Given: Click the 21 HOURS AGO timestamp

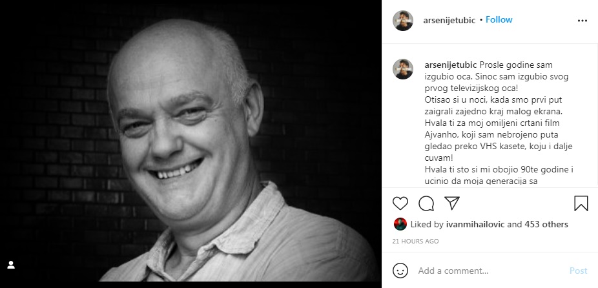Looking at the screenshot, I should [x=415, y=241].
